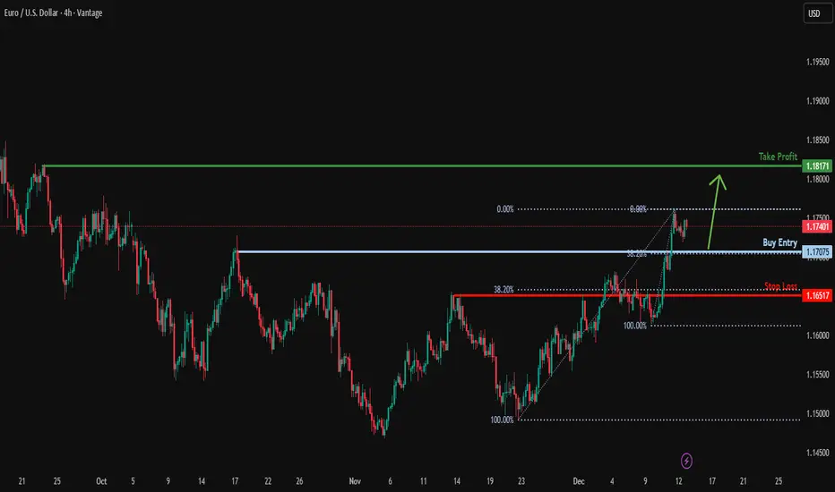
Task: Click the Buy Entry label text
Action: [x=779, y=242]
